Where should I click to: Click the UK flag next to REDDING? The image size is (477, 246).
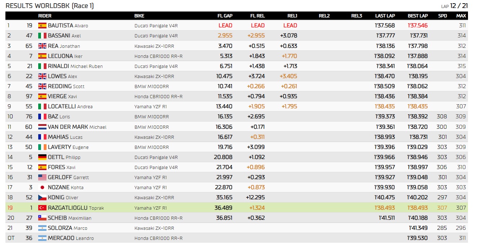tap(42, 86)
